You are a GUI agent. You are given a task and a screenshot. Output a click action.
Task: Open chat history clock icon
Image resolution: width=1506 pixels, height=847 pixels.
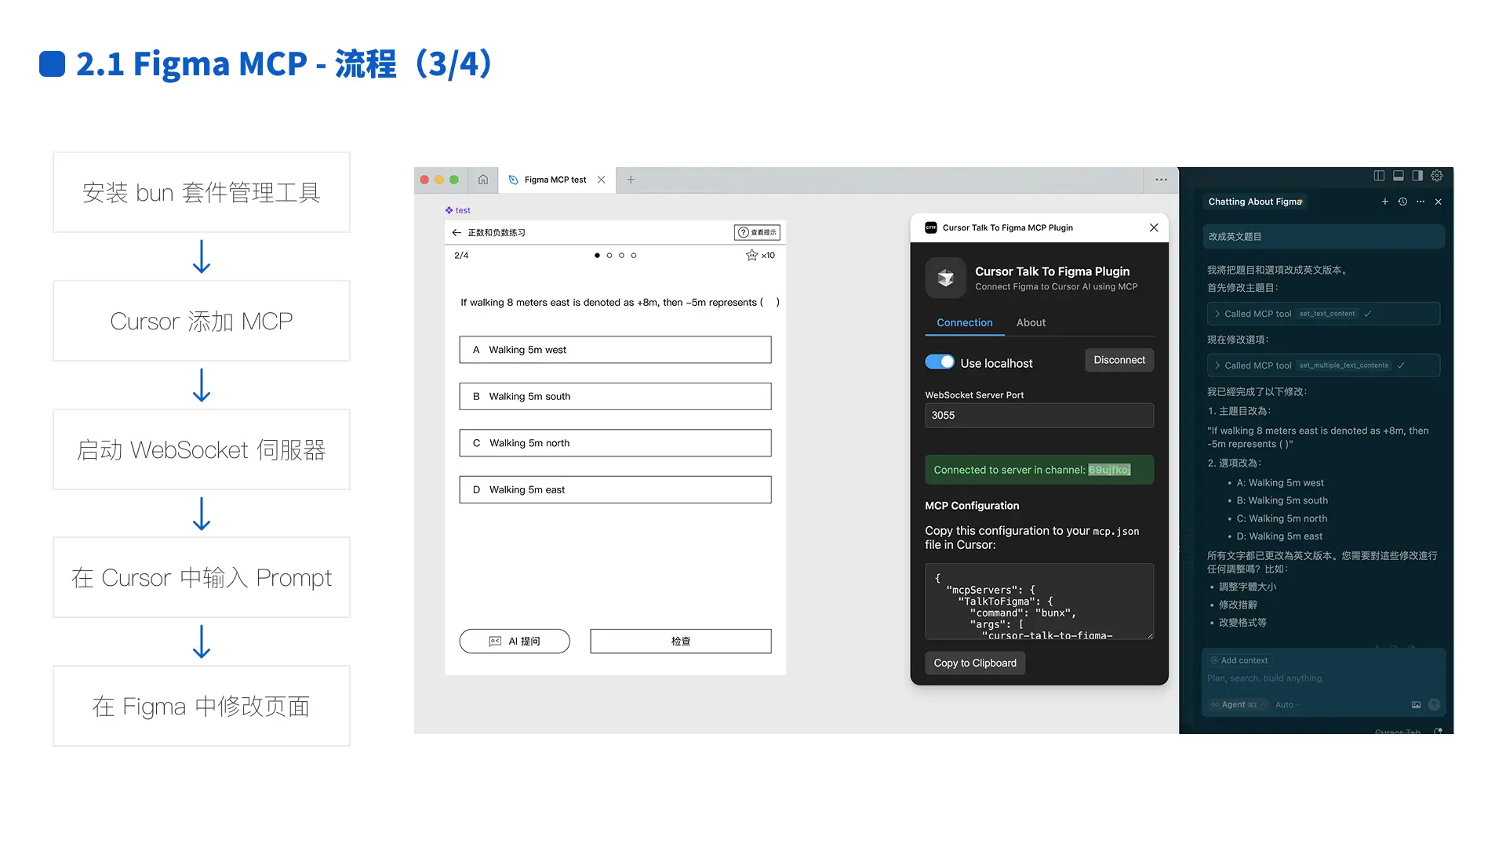[1402, 202]
